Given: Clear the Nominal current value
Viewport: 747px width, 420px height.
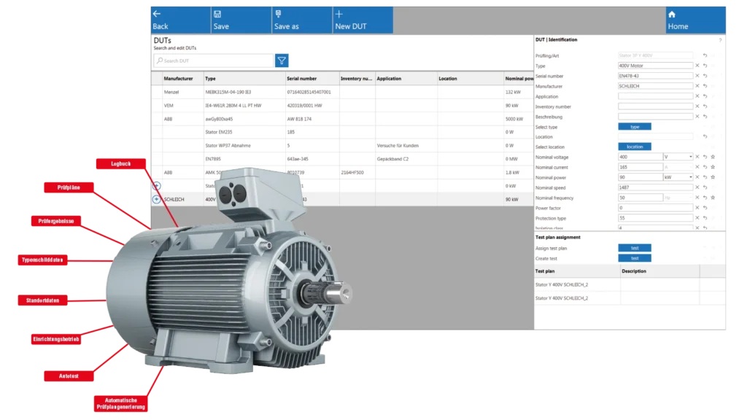Looking at the screenshot, I should coord(697,167).
